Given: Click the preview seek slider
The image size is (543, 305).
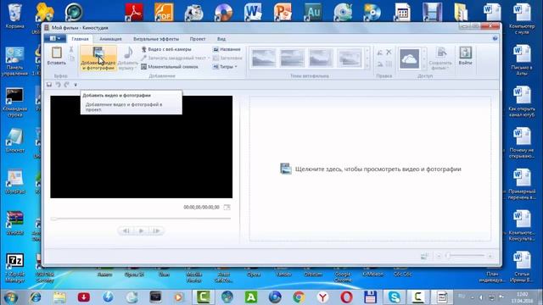Looking at the screenshot, I should [x=141, y=219].
